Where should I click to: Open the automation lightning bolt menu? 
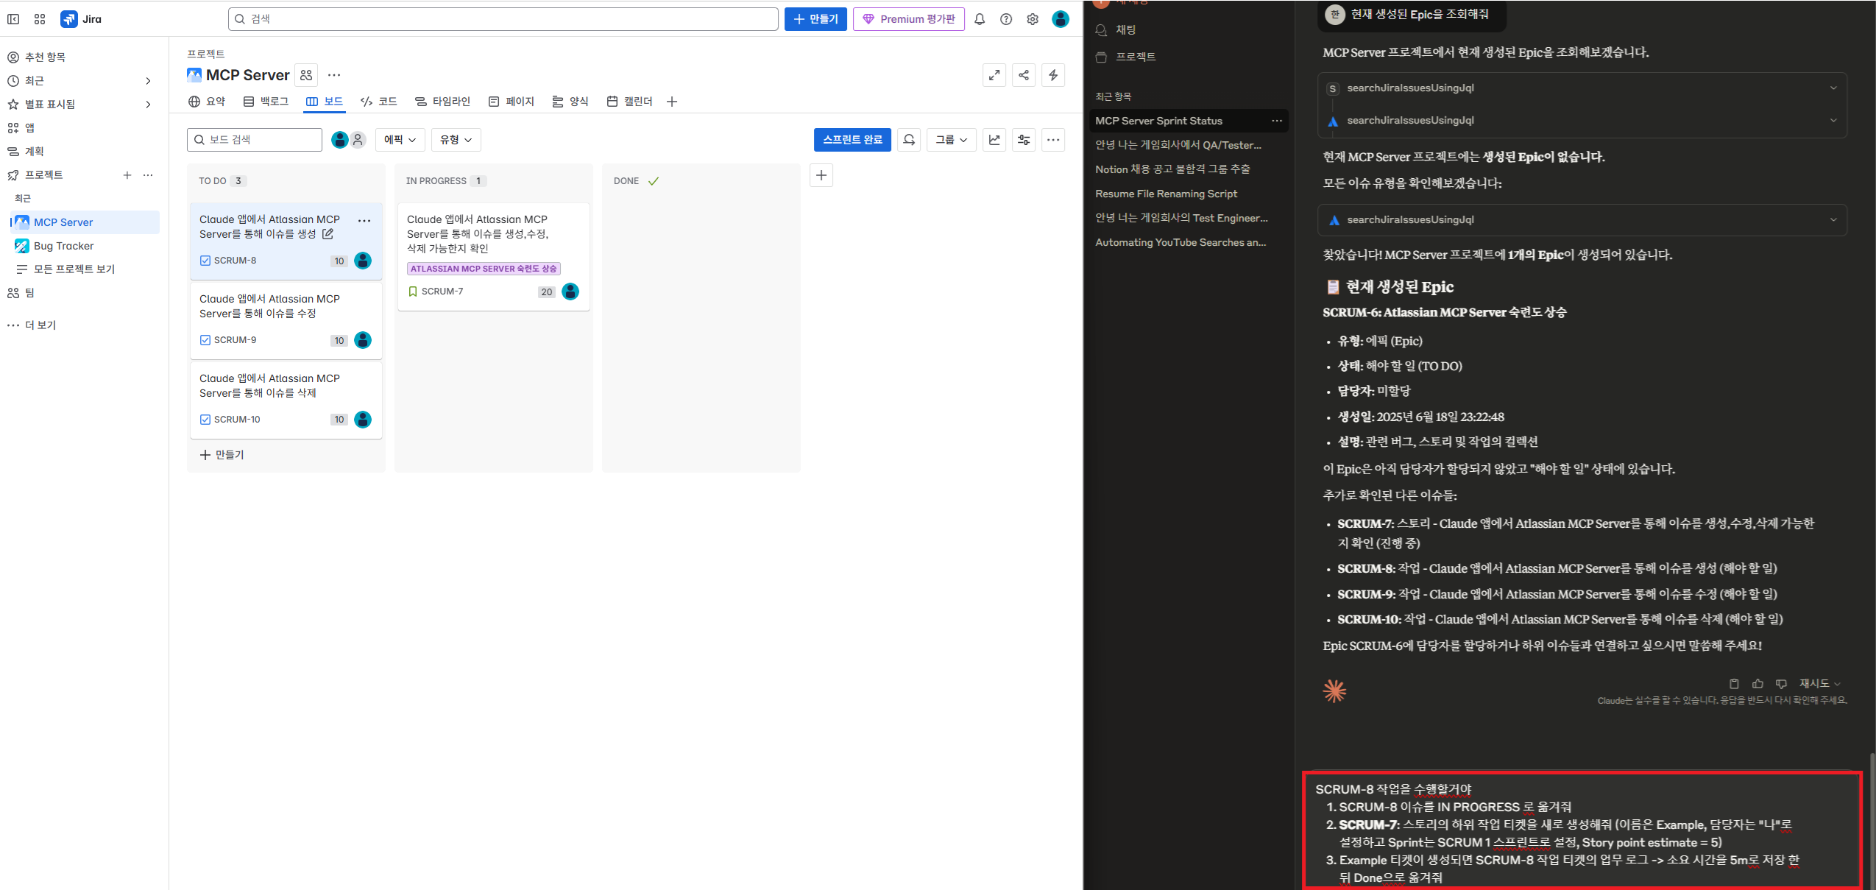tap(1053, 75)
